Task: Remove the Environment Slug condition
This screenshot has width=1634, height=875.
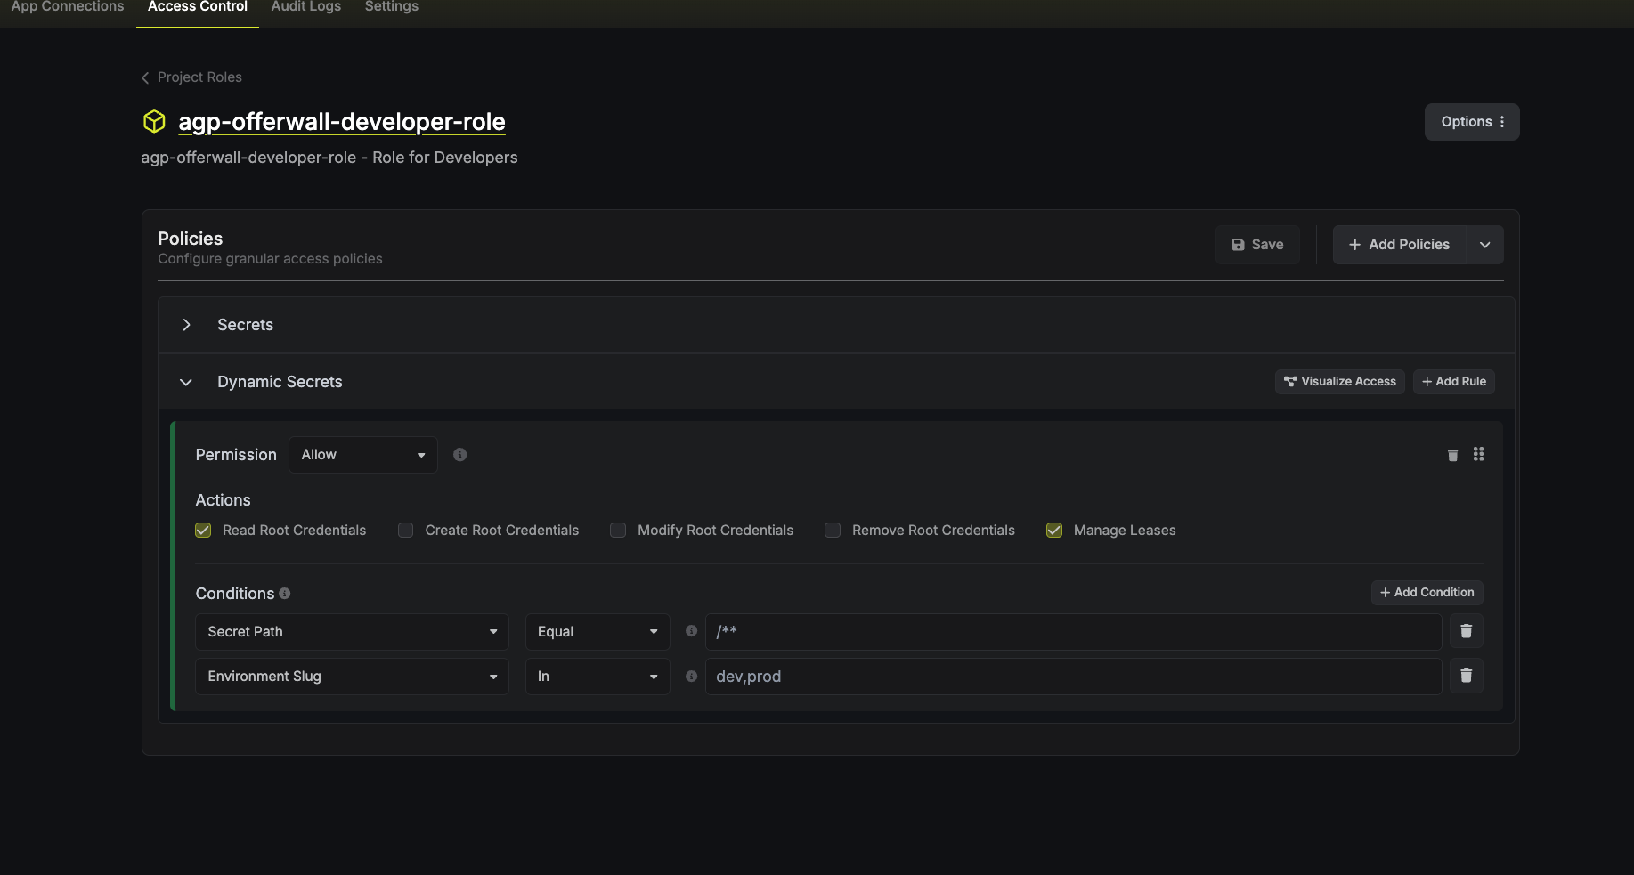Action: tap(1466, 676)
